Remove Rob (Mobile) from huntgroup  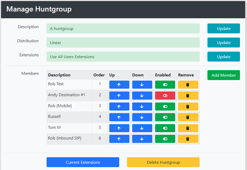point(188,106)
